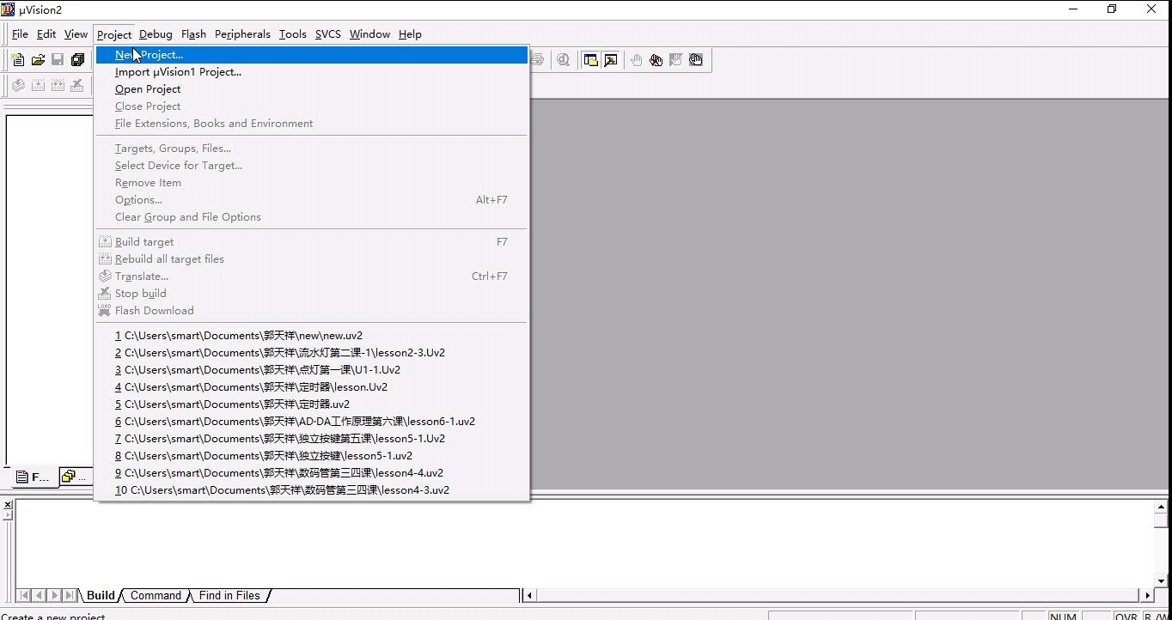Click the OVR status bar indicator

click(x=1126, y=617)
